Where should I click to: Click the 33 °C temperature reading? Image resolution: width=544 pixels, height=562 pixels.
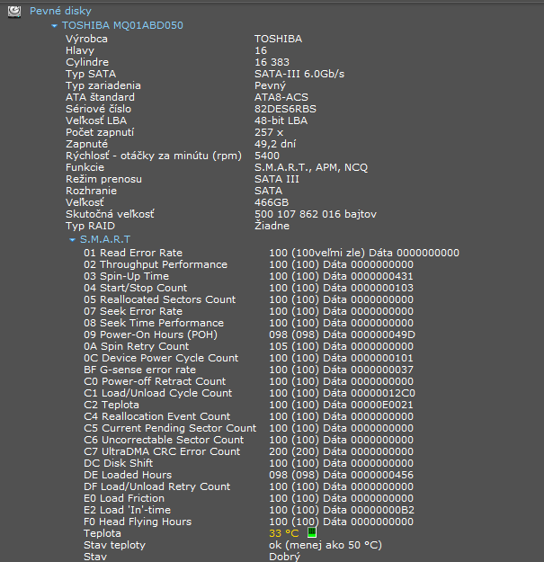point(284,533)
